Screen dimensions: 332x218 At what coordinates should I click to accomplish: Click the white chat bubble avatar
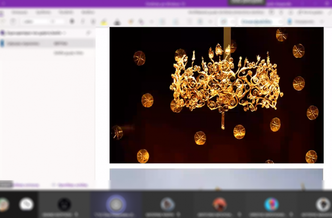tap(26, 204)
